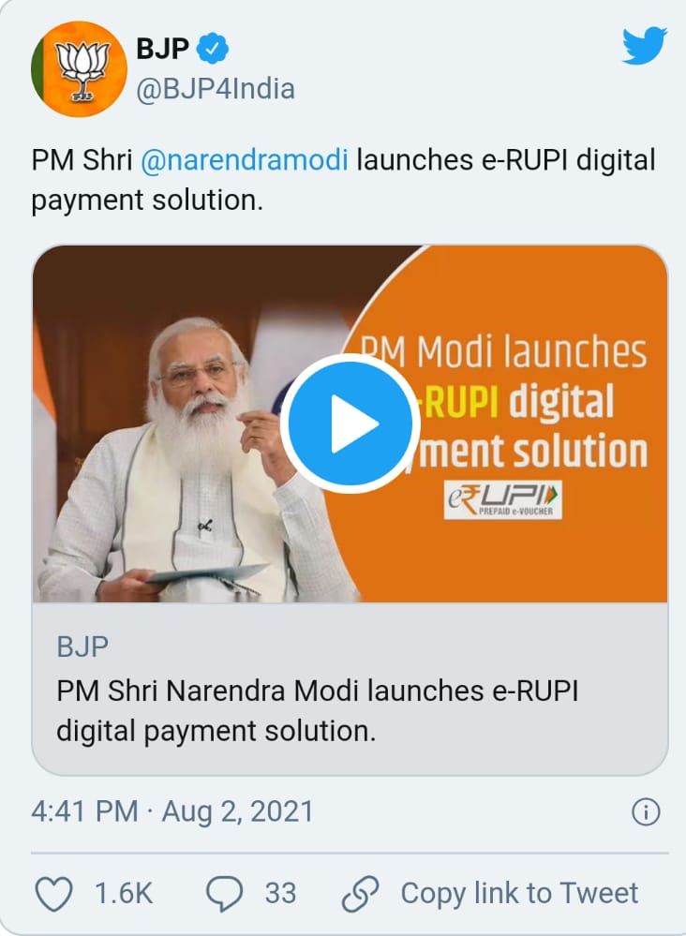This screenshot has height=936, width=686.
Task: Click the tweet text about e-RUPI
Action: [x=343, y=180]
